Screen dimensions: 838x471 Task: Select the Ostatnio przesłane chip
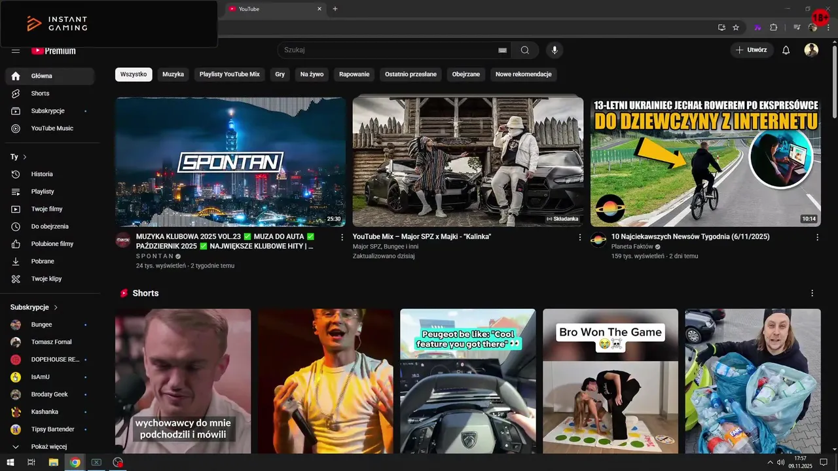tap(410, 75)
